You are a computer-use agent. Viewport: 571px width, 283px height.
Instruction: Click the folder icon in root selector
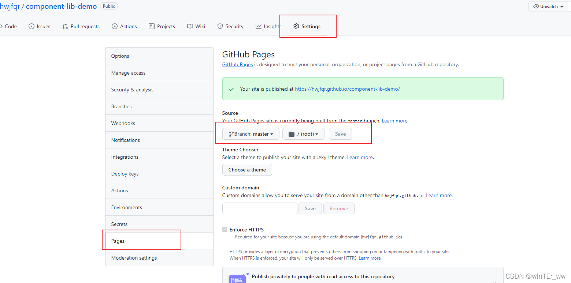(x=292, y=134)
